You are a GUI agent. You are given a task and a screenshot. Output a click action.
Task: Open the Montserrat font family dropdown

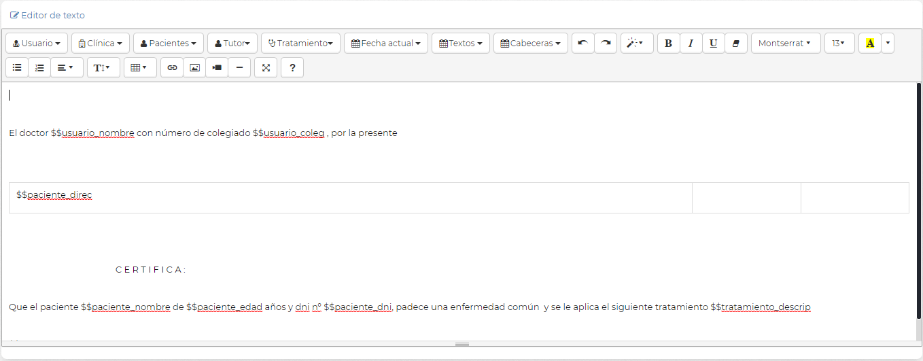[785, 44]
